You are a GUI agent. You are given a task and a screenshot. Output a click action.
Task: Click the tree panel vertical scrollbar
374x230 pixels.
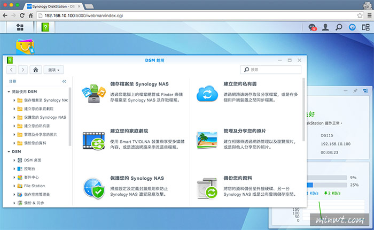70,117
